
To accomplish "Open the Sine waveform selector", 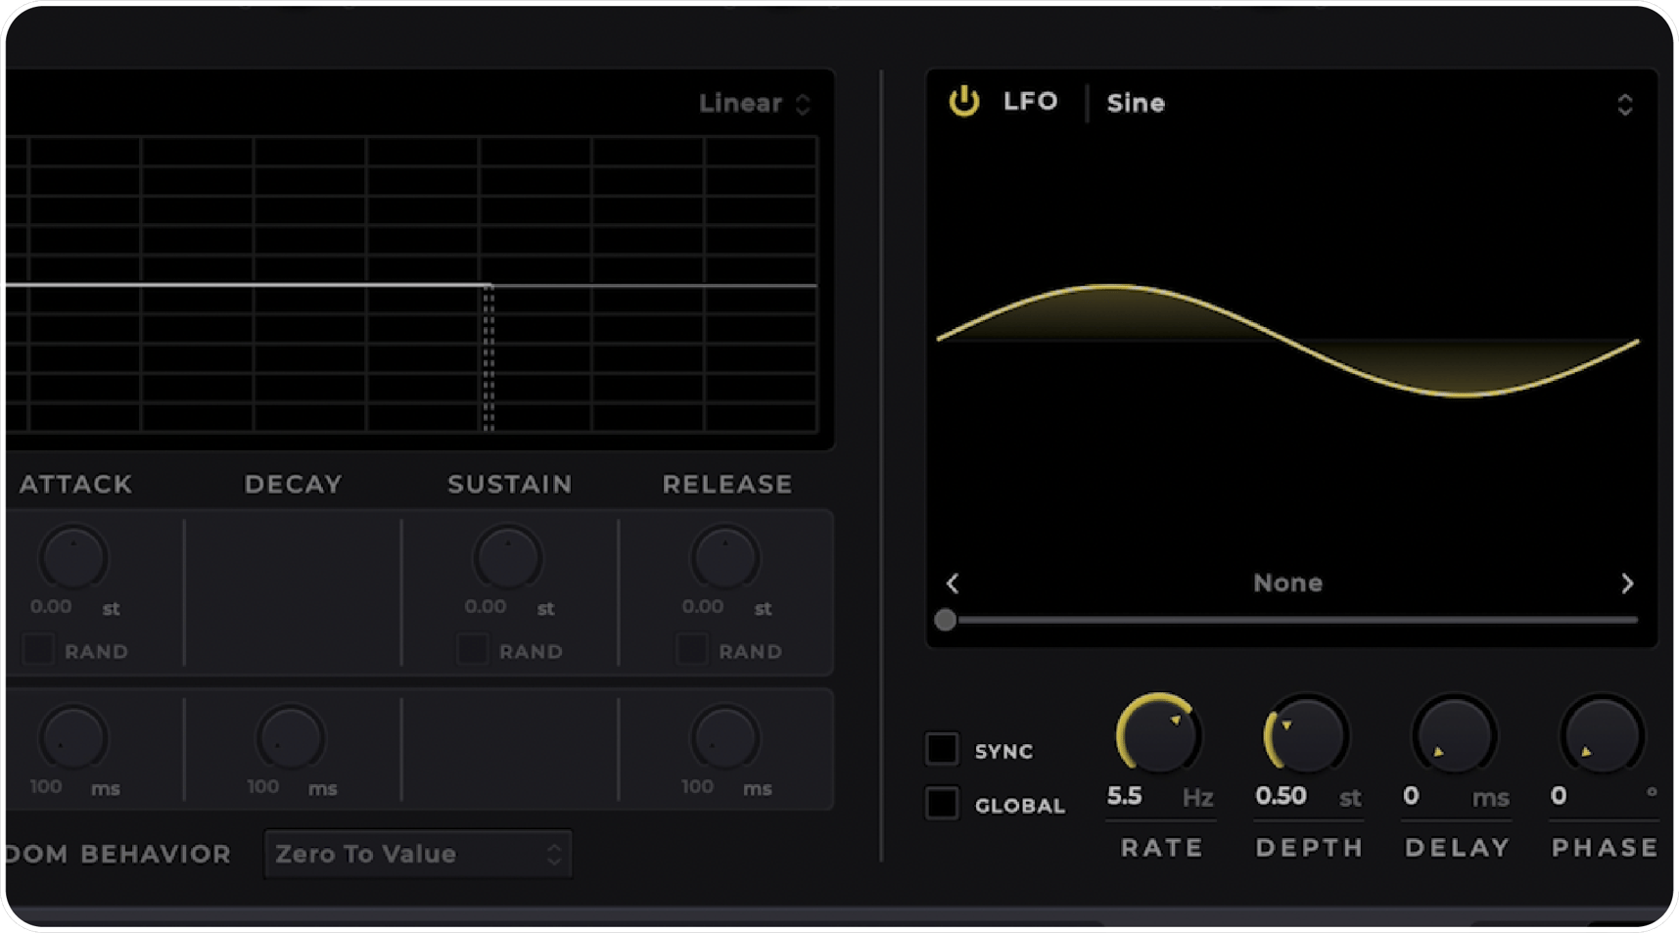I will click(x=1136, y=103).
